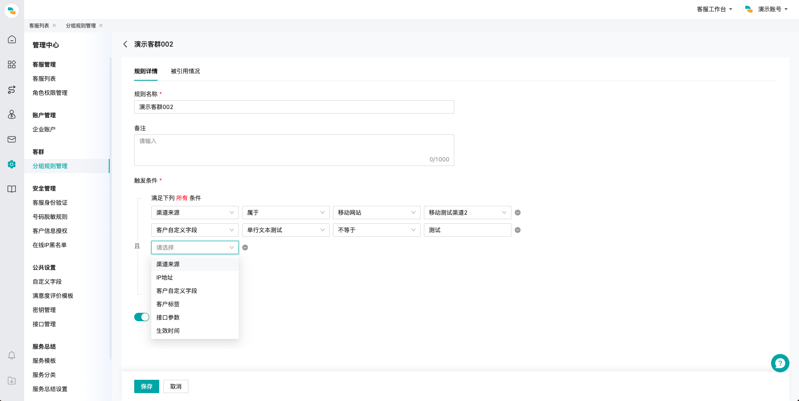This screenshot has height=401, width=799.
Task: Open the mail envelope icon in left rail
Action: click(x=12, y=139)
